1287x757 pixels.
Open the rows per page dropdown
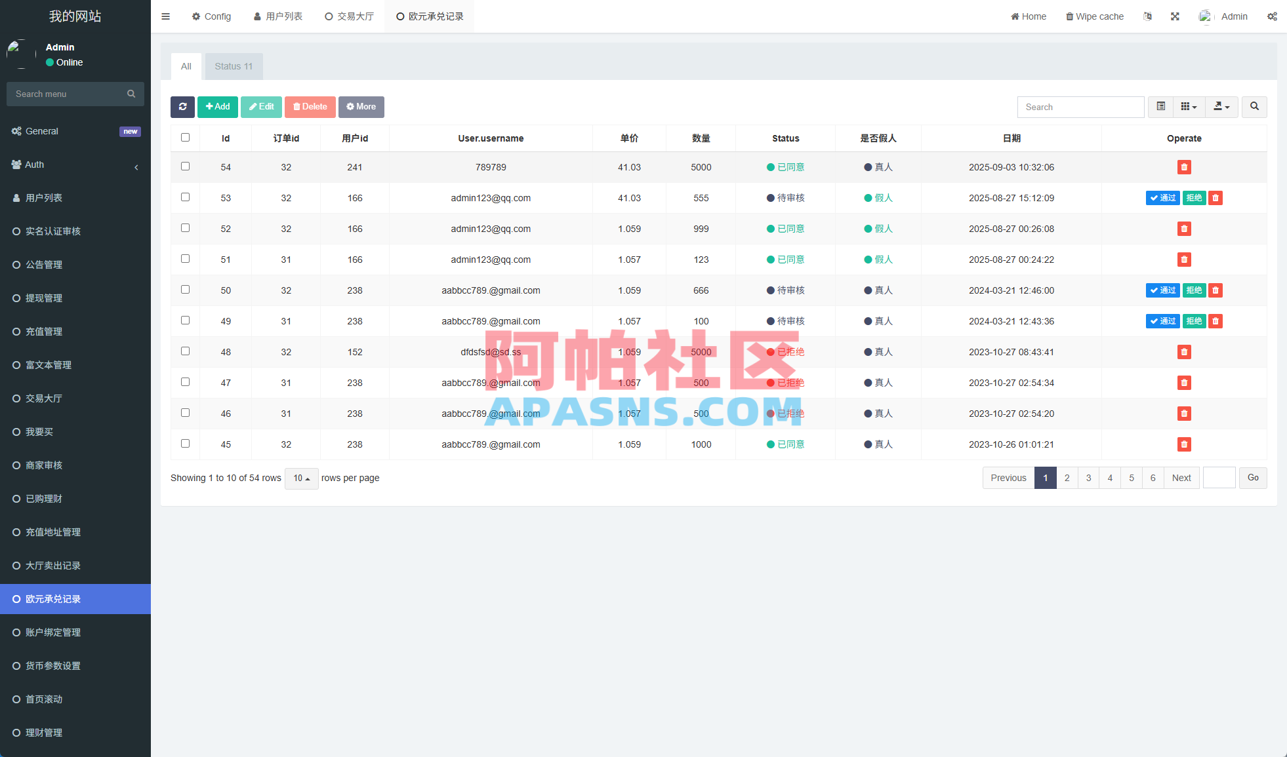tap(302, 478)
